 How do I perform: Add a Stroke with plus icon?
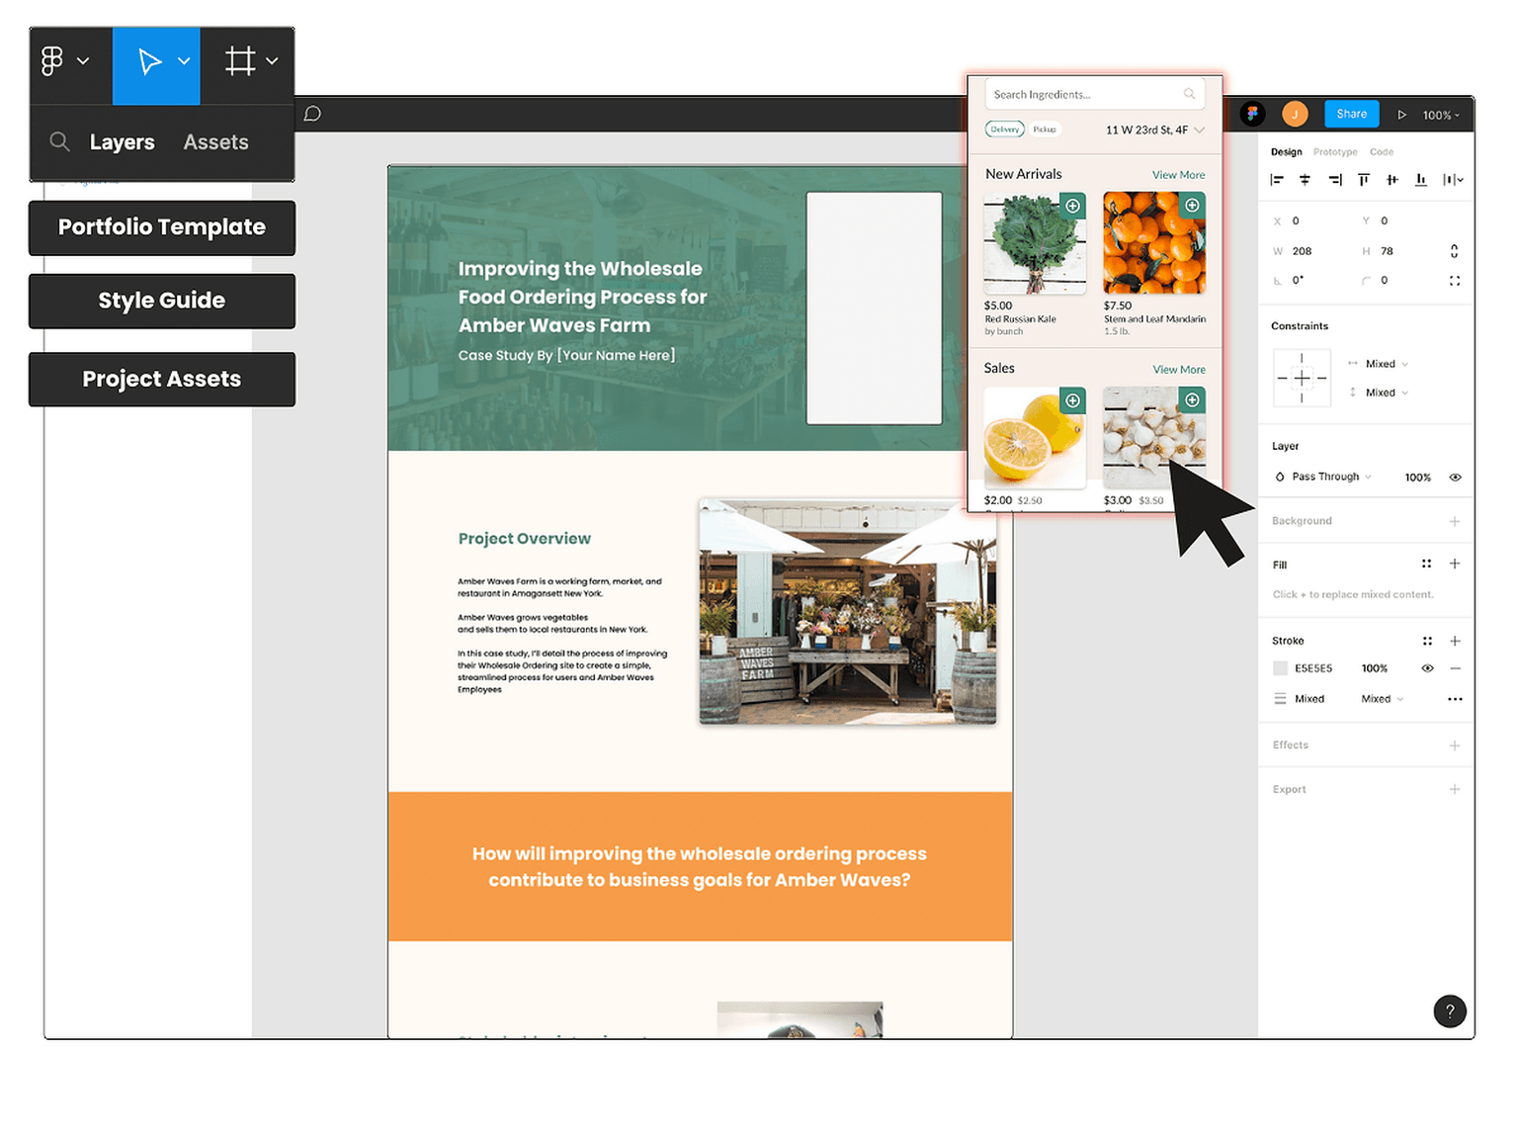[1455, 641]
